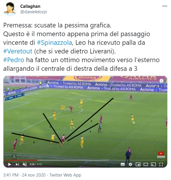The width and height of the screenshot is (171, 180).
Task: Open the @danielelozzi handle
Action: (x=34, y=12)
